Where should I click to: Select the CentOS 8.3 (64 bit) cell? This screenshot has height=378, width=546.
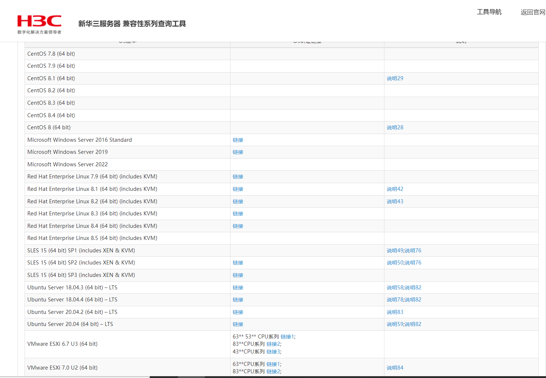[128, 103]
